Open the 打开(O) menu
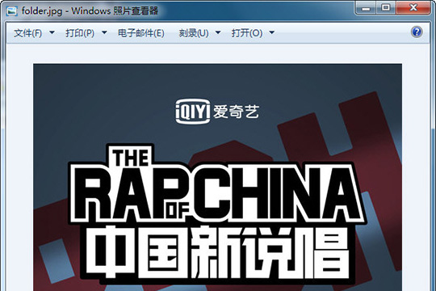This screenshot has height=291, width=436. coord(247,33)
